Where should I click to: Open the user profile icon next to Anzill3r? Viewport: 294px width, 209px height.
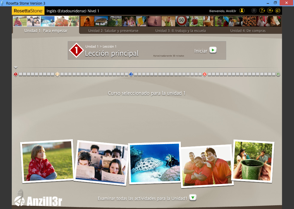[242, 11]
